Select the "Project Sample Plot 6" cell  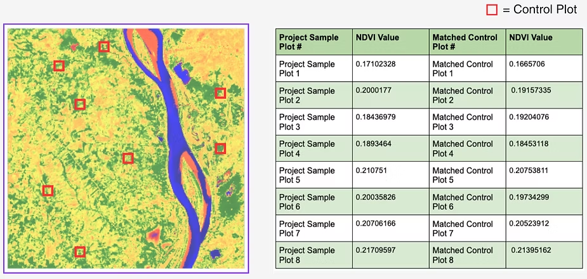313,202
